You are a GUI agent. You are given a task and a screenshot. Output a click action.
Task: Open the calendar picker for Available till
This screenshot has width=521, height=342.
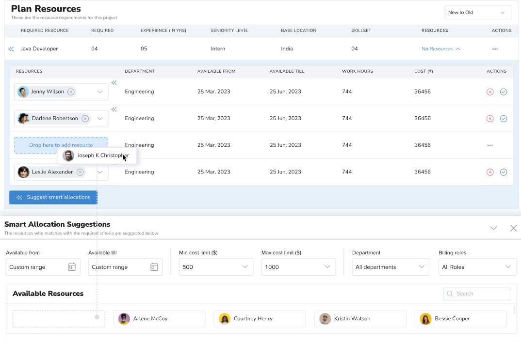154,267
